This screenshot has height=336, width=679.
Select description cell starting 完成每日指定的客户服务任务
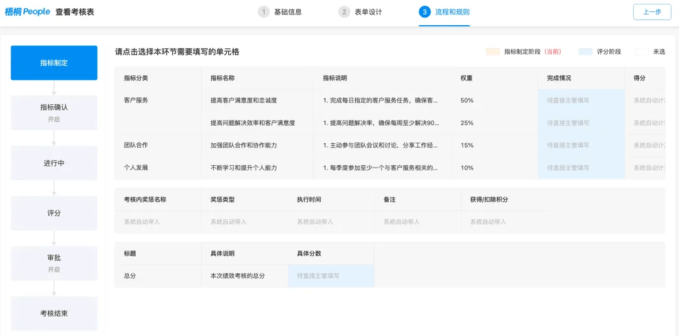tap(382, 100)
